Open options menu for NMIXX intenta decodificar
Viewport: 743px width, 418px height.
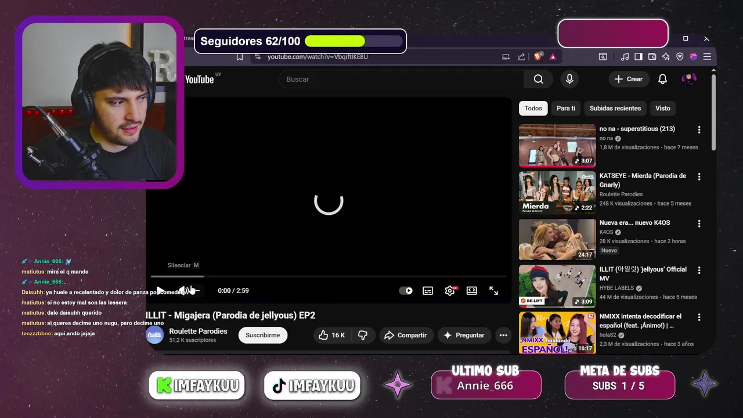point(699,318)
